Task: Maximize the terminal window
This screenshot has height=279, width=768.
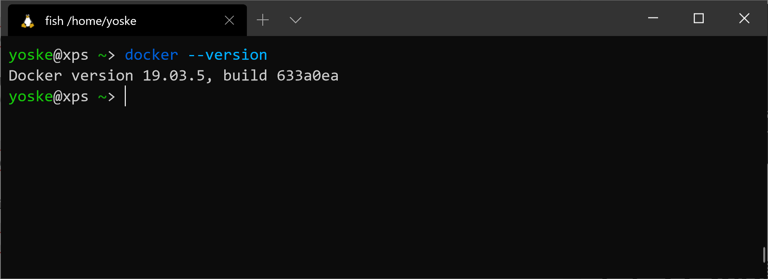Action: 699,18
